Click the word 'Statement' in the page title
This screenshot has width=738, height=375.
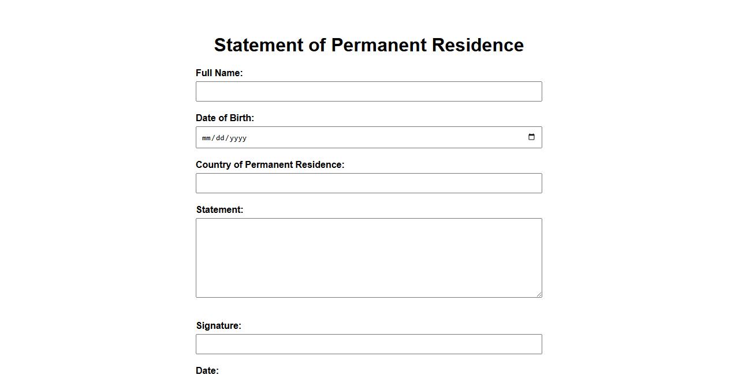coord(258,45)
